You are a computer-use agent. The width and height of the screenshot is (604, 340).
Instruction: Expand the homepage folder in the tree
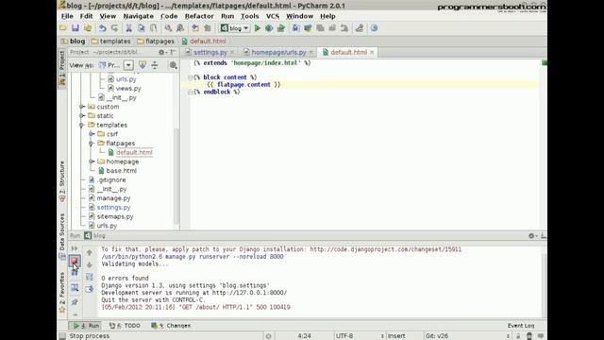click(x=92, y=161)
